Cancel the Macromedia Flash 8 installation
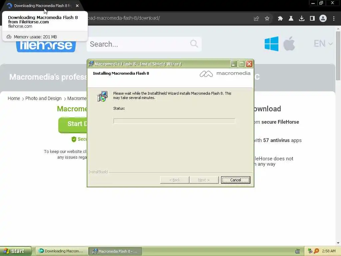The height and width of the screenshot is (256, 341). [235, 180]
